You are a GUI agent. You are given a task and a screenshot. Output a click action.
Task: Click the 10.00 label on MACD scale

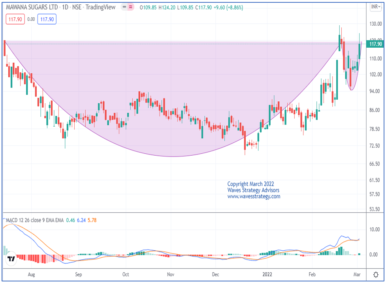point(375,229)
